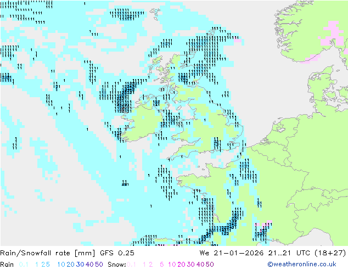Click the 'Snow:' legend label
This screenshot has width=348, height=269.
click(117, 265)
